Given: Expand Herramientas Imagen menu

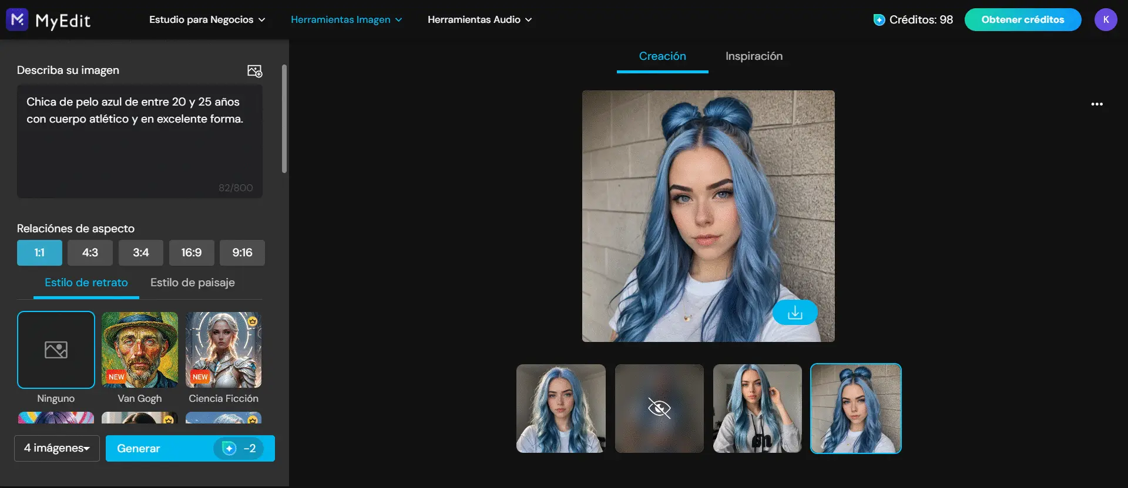Looking at the screenshot, I should [x=347, y=20].
